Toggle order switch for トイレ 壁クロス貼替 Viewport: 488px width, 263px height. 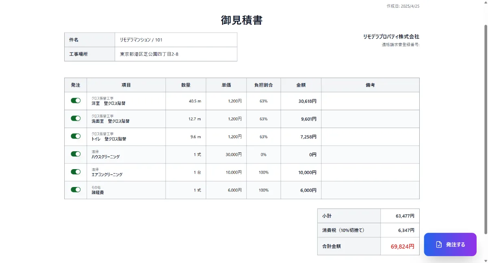pyautogui.click(x=76, y=136)
